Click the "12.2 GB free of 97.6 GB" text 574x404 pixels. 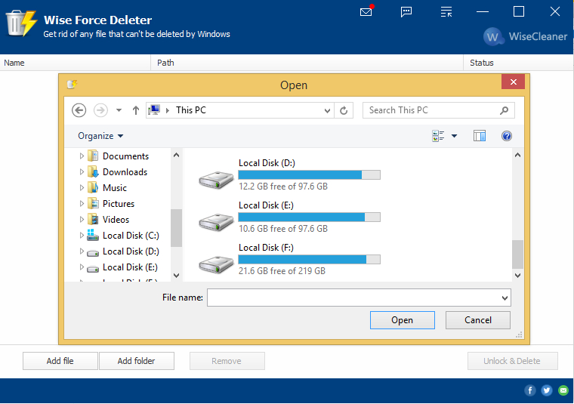(x=283, y=187)
